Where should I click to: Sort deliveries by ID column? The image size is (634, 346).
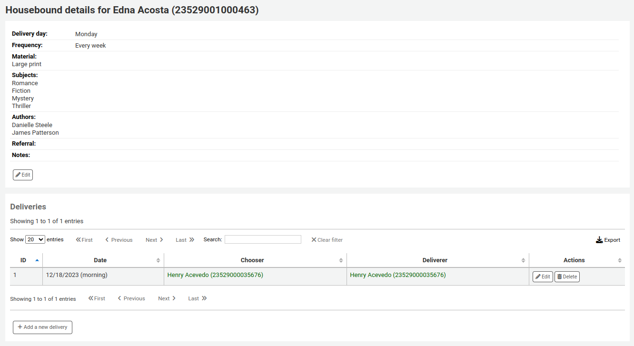(x=26, y=260)
